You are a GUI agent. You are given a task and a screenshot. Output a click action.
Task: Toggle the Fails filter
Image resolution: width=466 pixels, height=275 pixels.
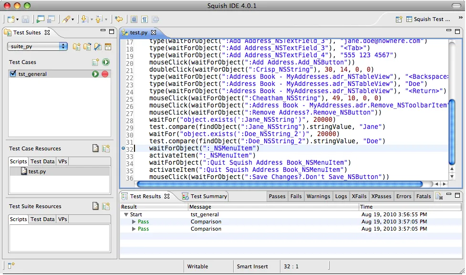[x=296, y=196]
